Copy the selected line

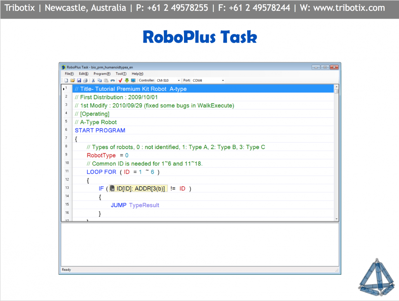[x=99, y=80]
